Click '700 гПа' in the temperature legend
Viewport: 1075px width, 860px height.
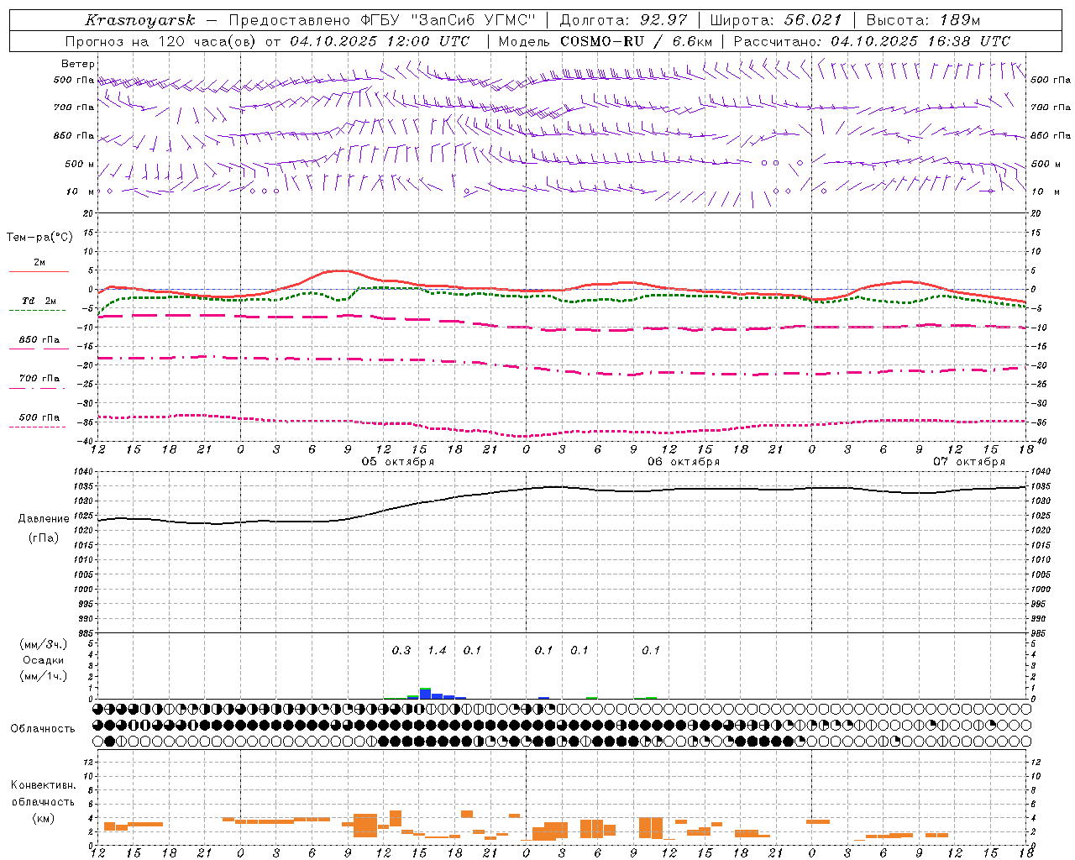coord(39,379)
